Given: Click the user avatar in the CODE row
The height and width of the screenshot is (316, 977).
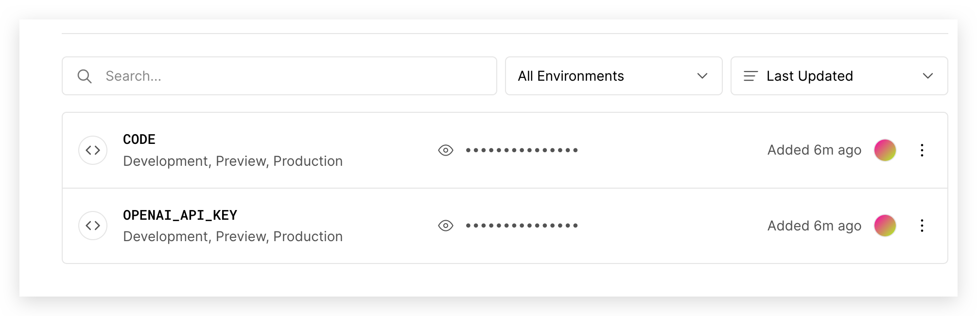Looking at the screenshot, I should click(885, 150).
